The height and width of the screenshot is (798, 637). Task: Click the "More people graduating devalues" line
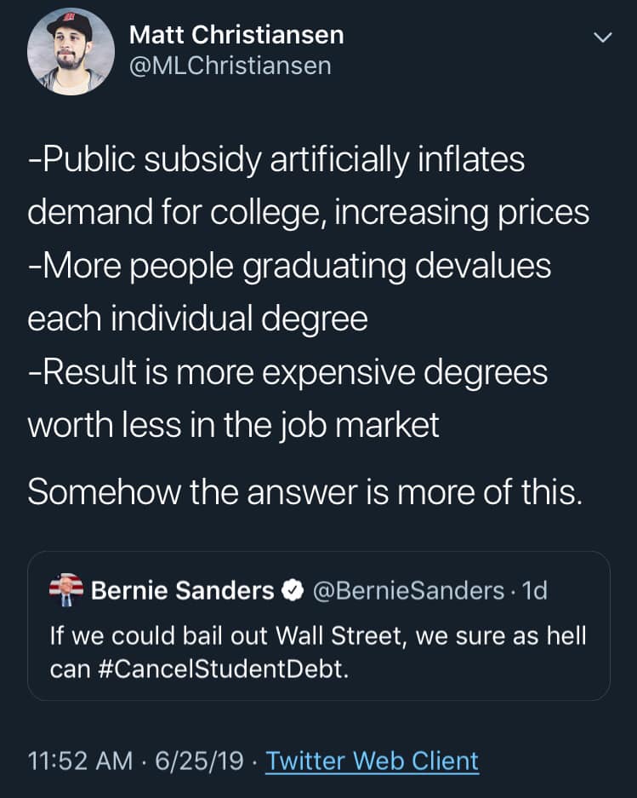(289, 266)
